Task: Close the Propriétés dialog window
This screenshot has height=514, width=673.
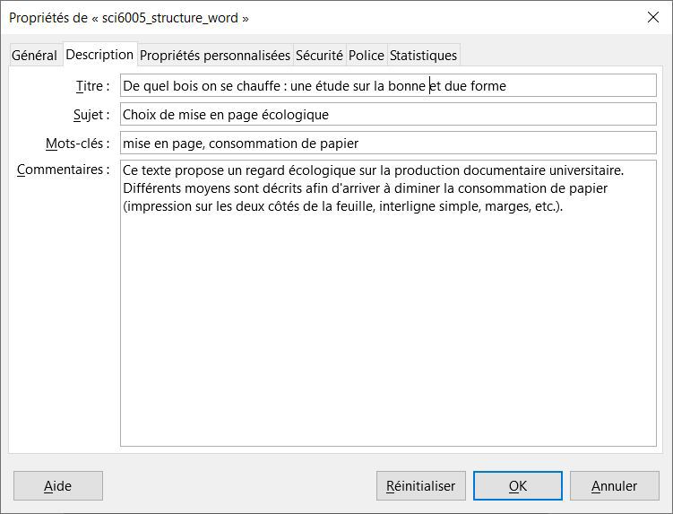Action: point(652,17)
